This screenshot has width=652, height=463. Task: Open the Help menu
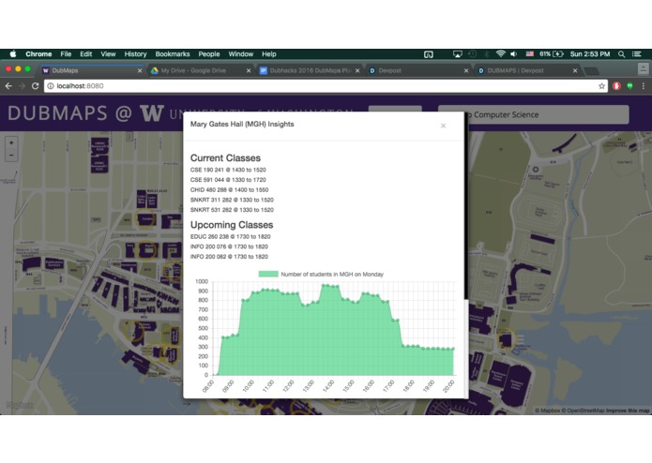[x=269, y=54]
